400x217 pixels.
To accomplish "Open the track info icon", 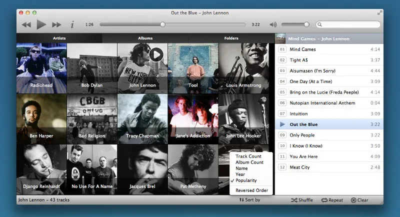I will click(x=72, y=24).
